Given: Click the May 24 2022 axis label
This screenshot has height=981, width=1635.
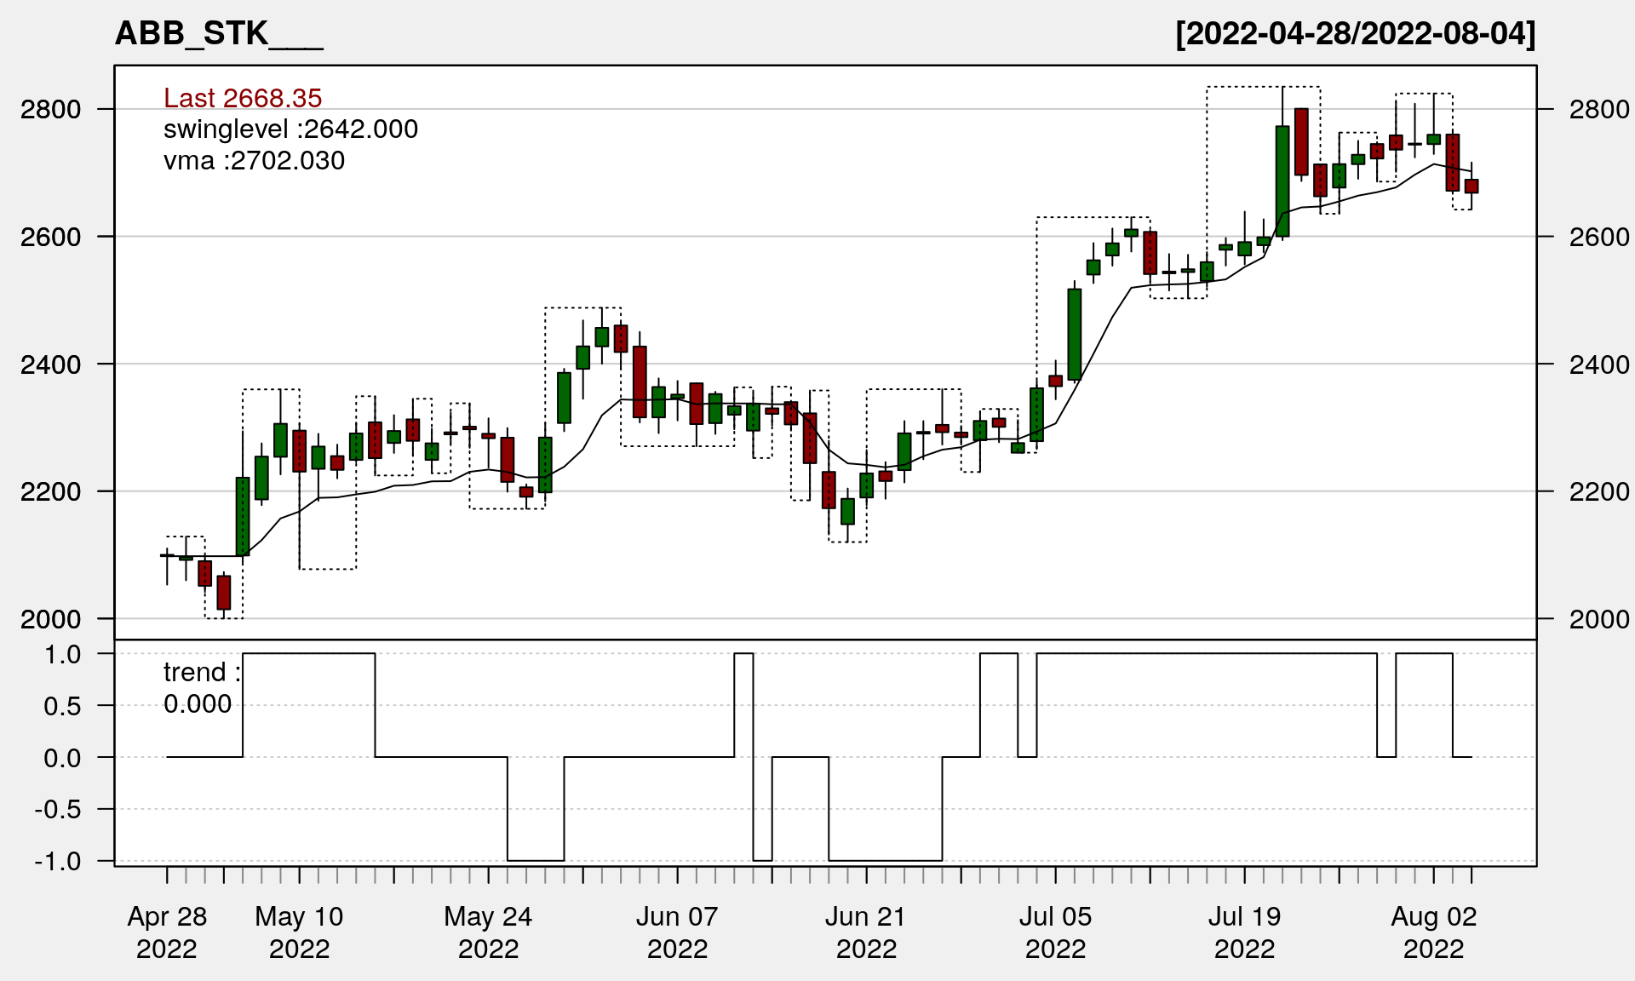Looking at the screenshot, I should tap(488, 932).
